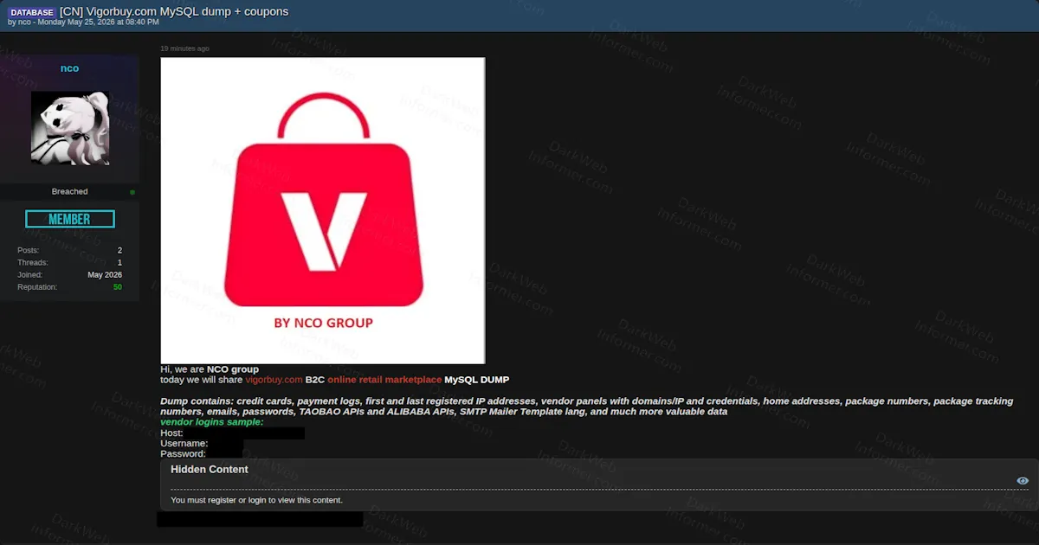
Task: Click 'You must register or login' notice
Action: [256, 500]
